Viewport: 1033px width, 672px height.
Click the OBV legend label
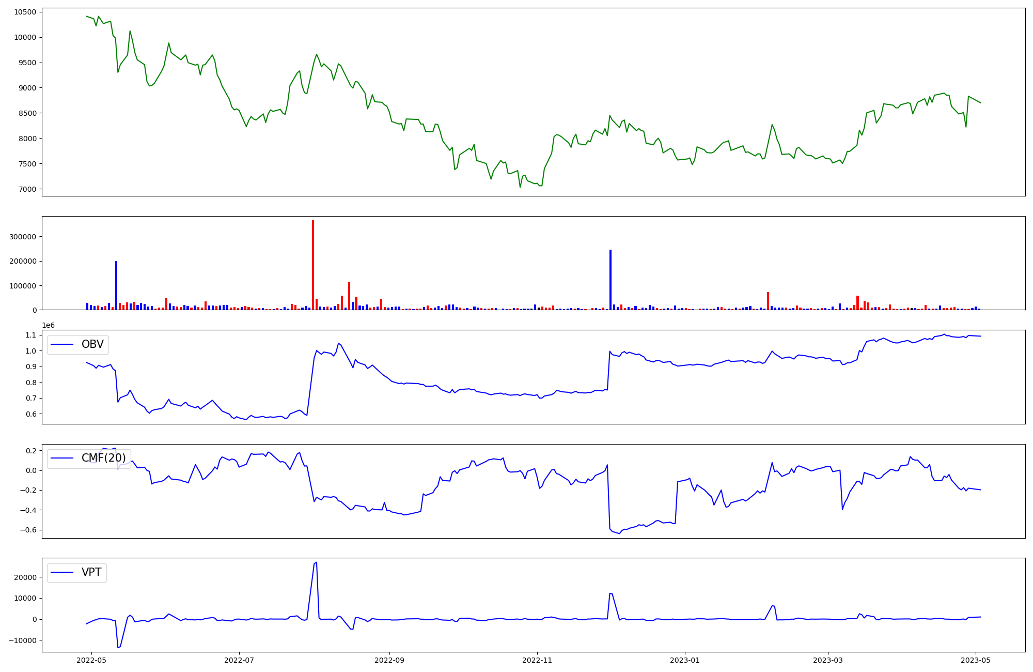pos(92,344)
